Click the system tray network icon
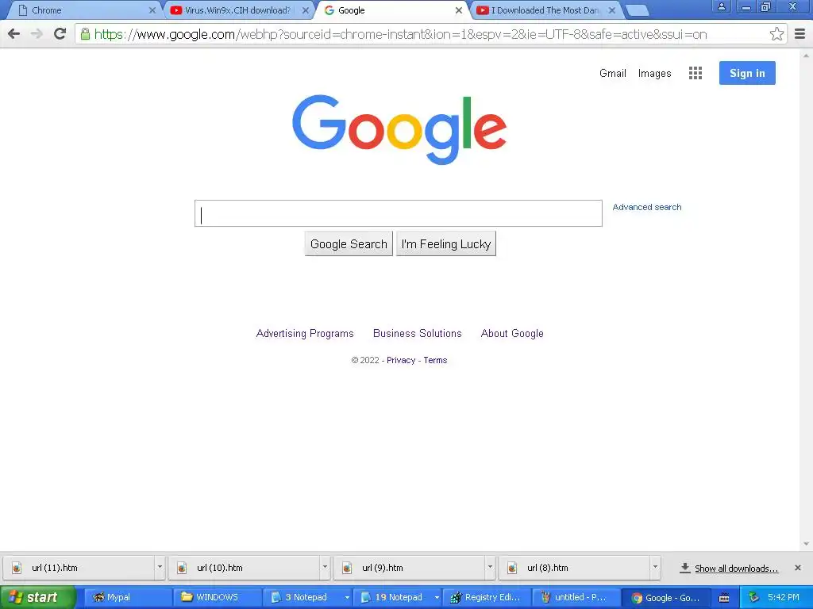 tap(754, 598)
